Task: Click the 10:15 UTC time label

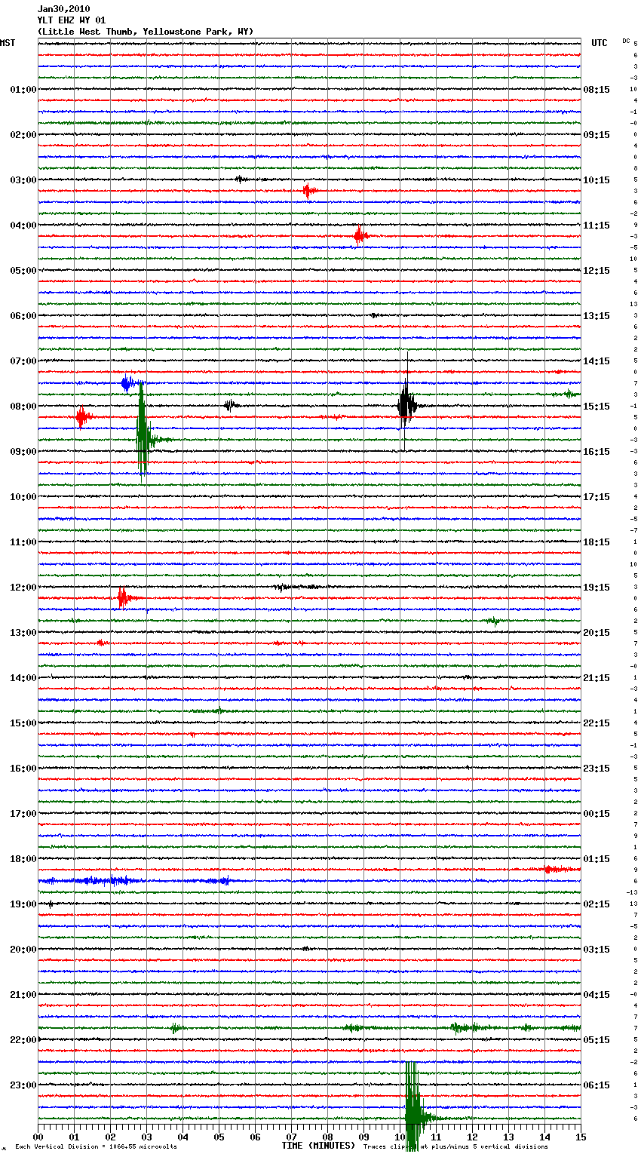Action: [x=597, y=180]
